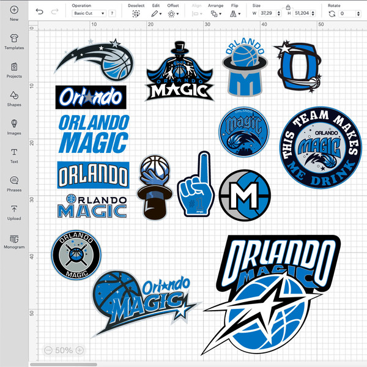Adjust the Rotate stepper arrows
The width and height of the screenshot is (367, 367).
358,13
